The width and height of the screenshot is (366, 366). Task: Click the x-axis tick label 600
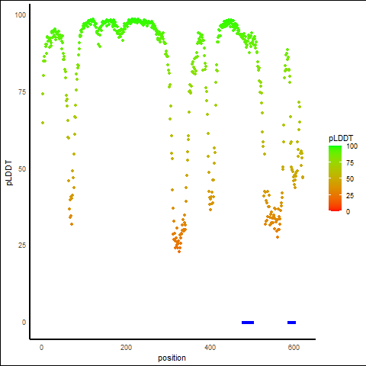(x=294, y=348)
